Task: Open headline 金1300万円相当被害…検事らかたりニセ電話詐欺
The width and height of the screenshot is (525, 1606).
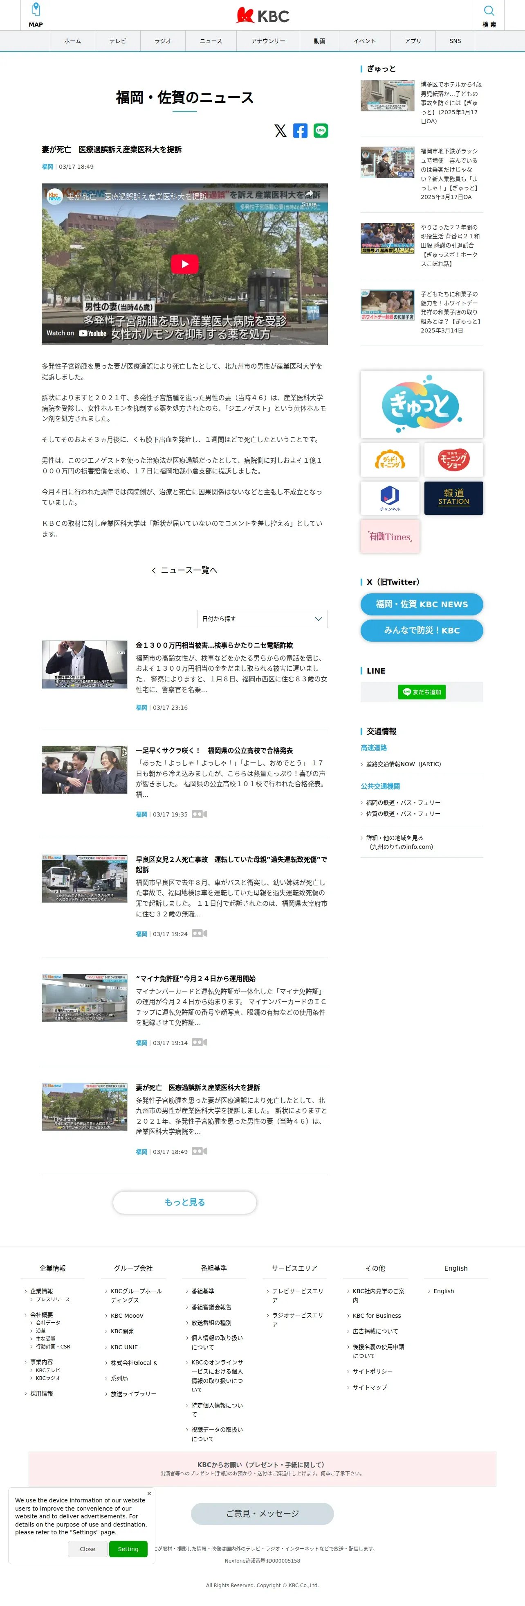Action: 214,645
